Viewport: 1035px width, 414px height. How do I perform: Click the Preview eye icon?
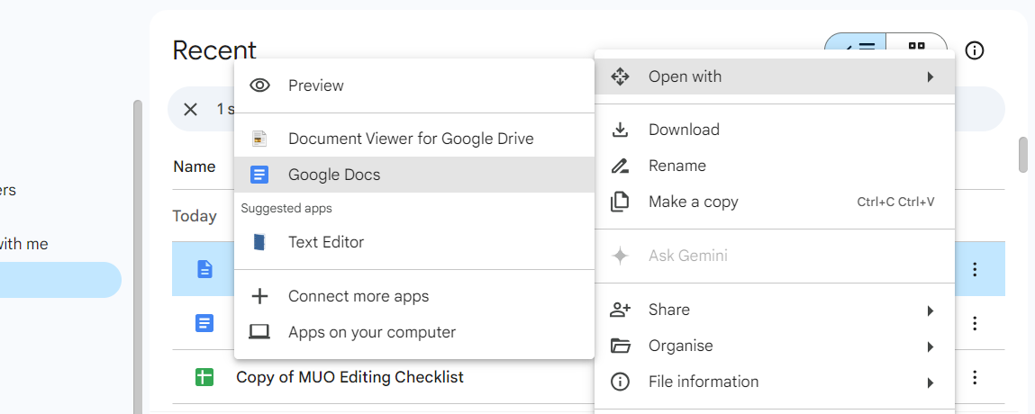pos(260,85)
